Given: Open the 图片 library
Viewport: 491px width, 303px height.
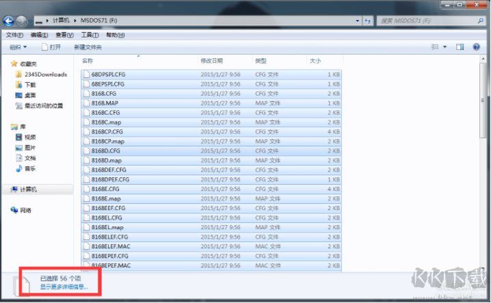Looking at the screenshot, I should 26,148.
